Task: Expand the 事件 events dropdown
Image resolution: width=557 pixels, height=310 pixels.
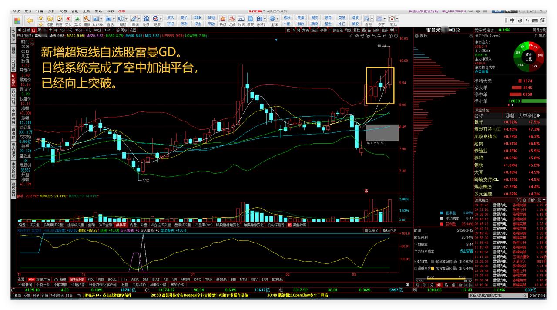Action: (330, 30)
